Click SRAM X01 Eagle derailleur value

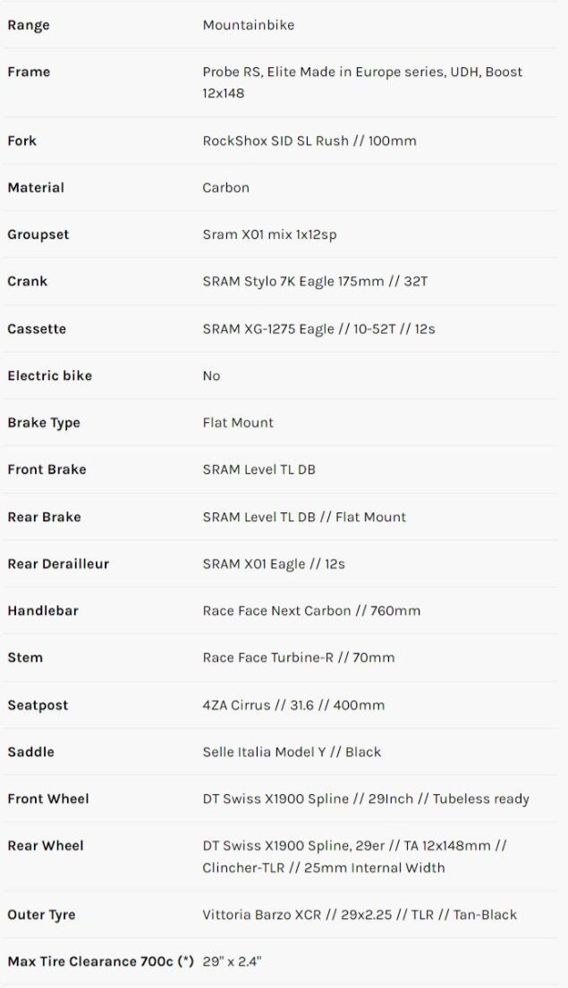click(274, 563)
